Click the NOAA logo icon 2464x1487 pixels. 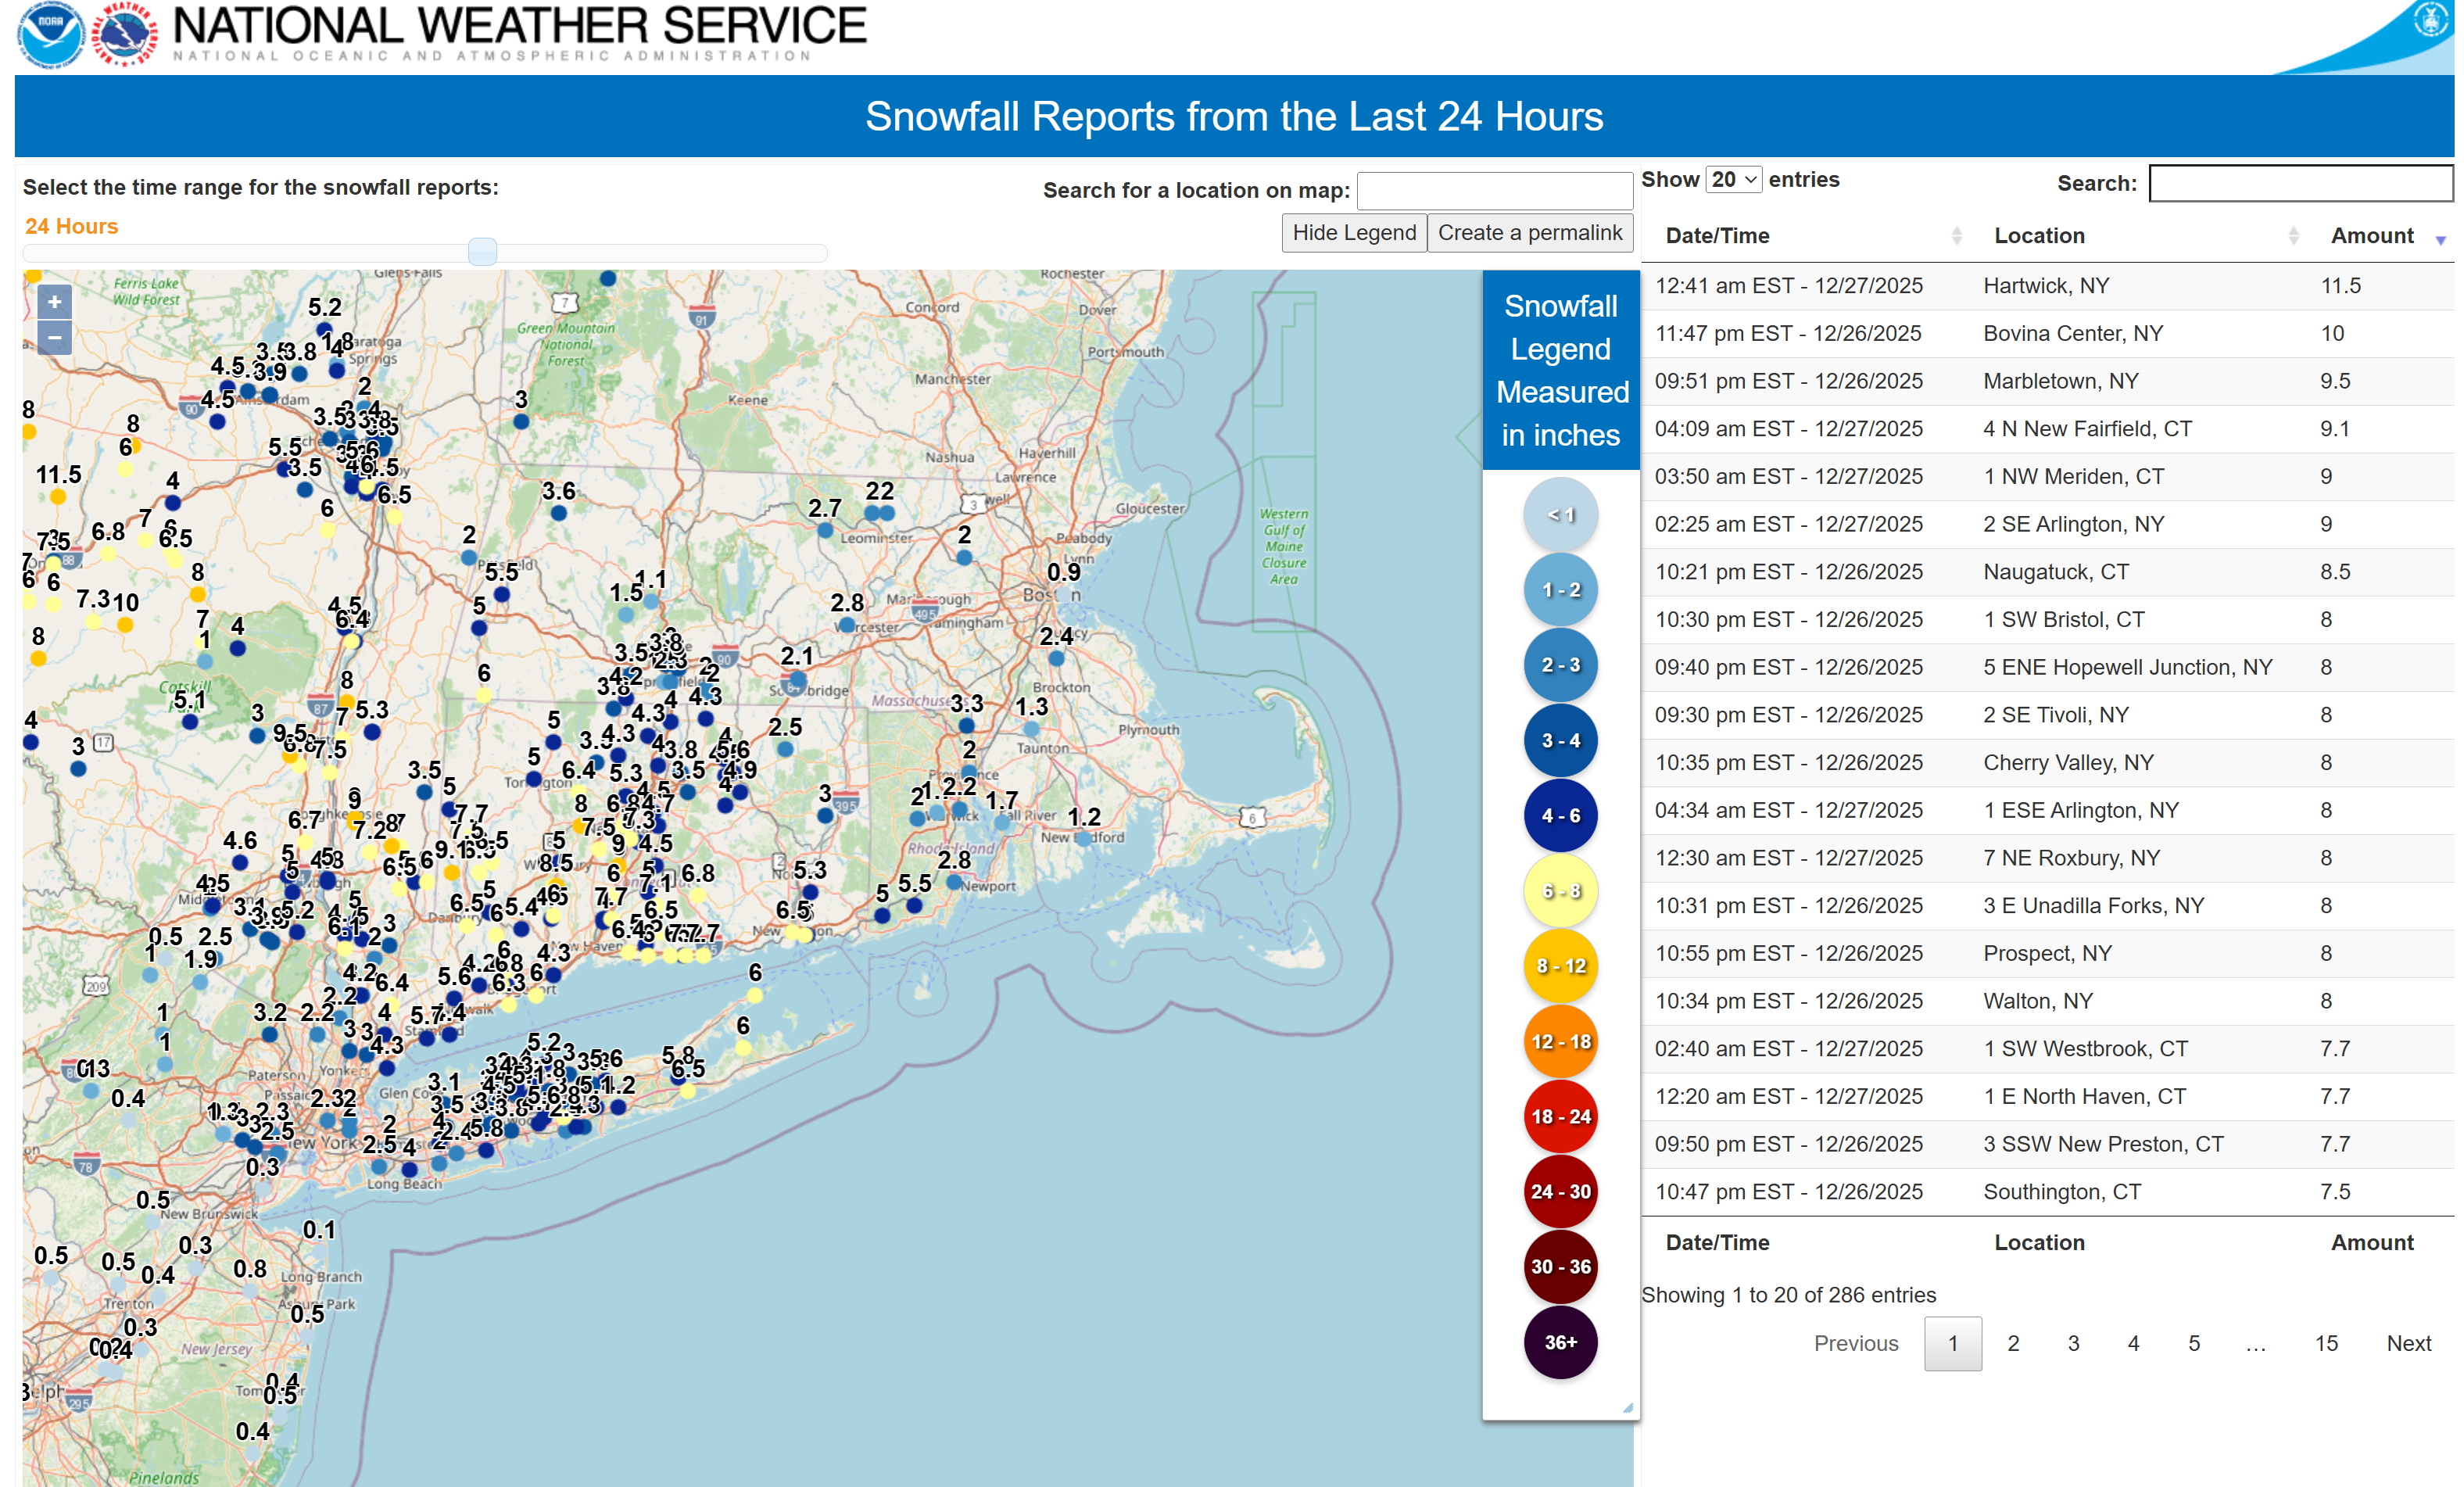click(50, 35)
